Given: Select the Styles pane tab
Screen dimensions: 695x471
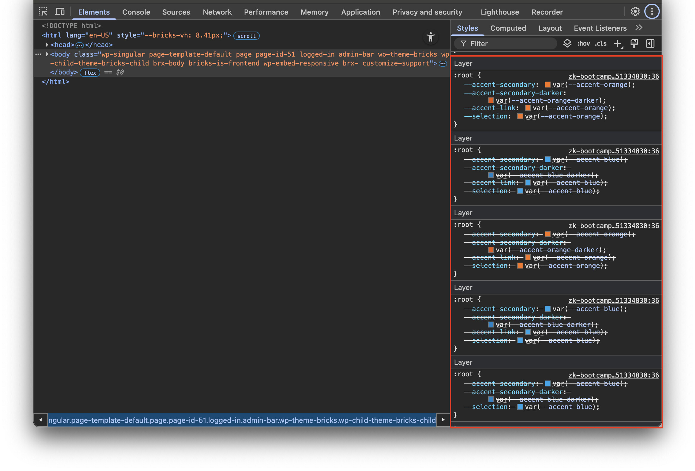Looking at the screenshot, I should [467, 28].
